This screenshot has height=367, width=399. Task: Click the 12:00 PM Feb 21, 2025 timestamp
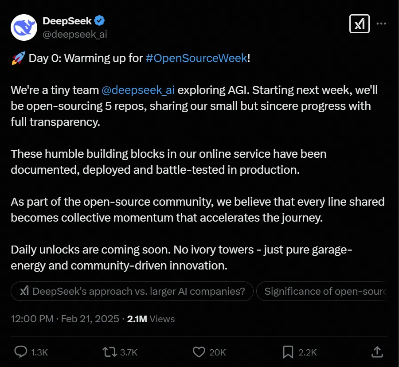[65, 319]
